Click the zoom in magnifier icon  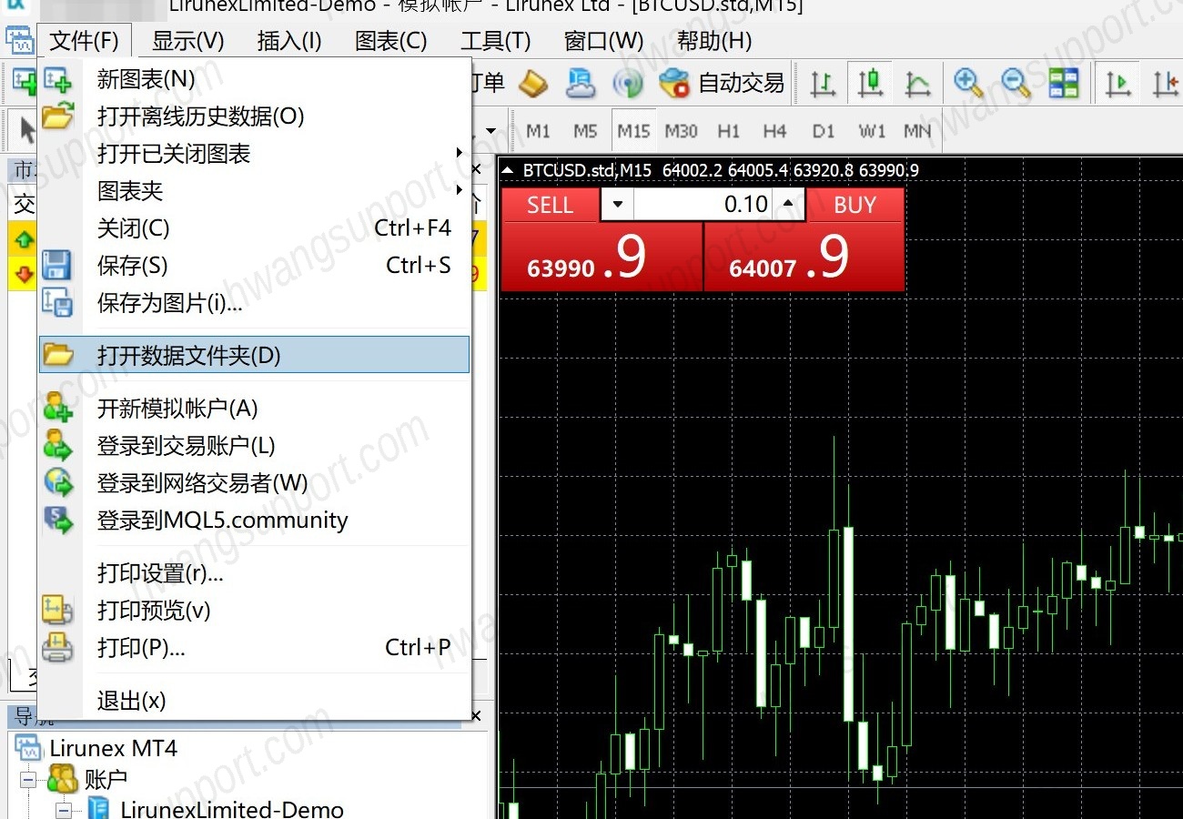[968, 84]
